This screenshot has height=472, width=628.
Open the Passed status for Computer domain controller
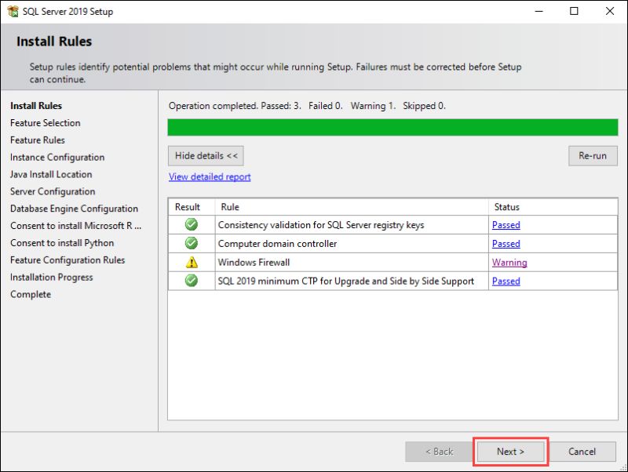pos(506,244)
